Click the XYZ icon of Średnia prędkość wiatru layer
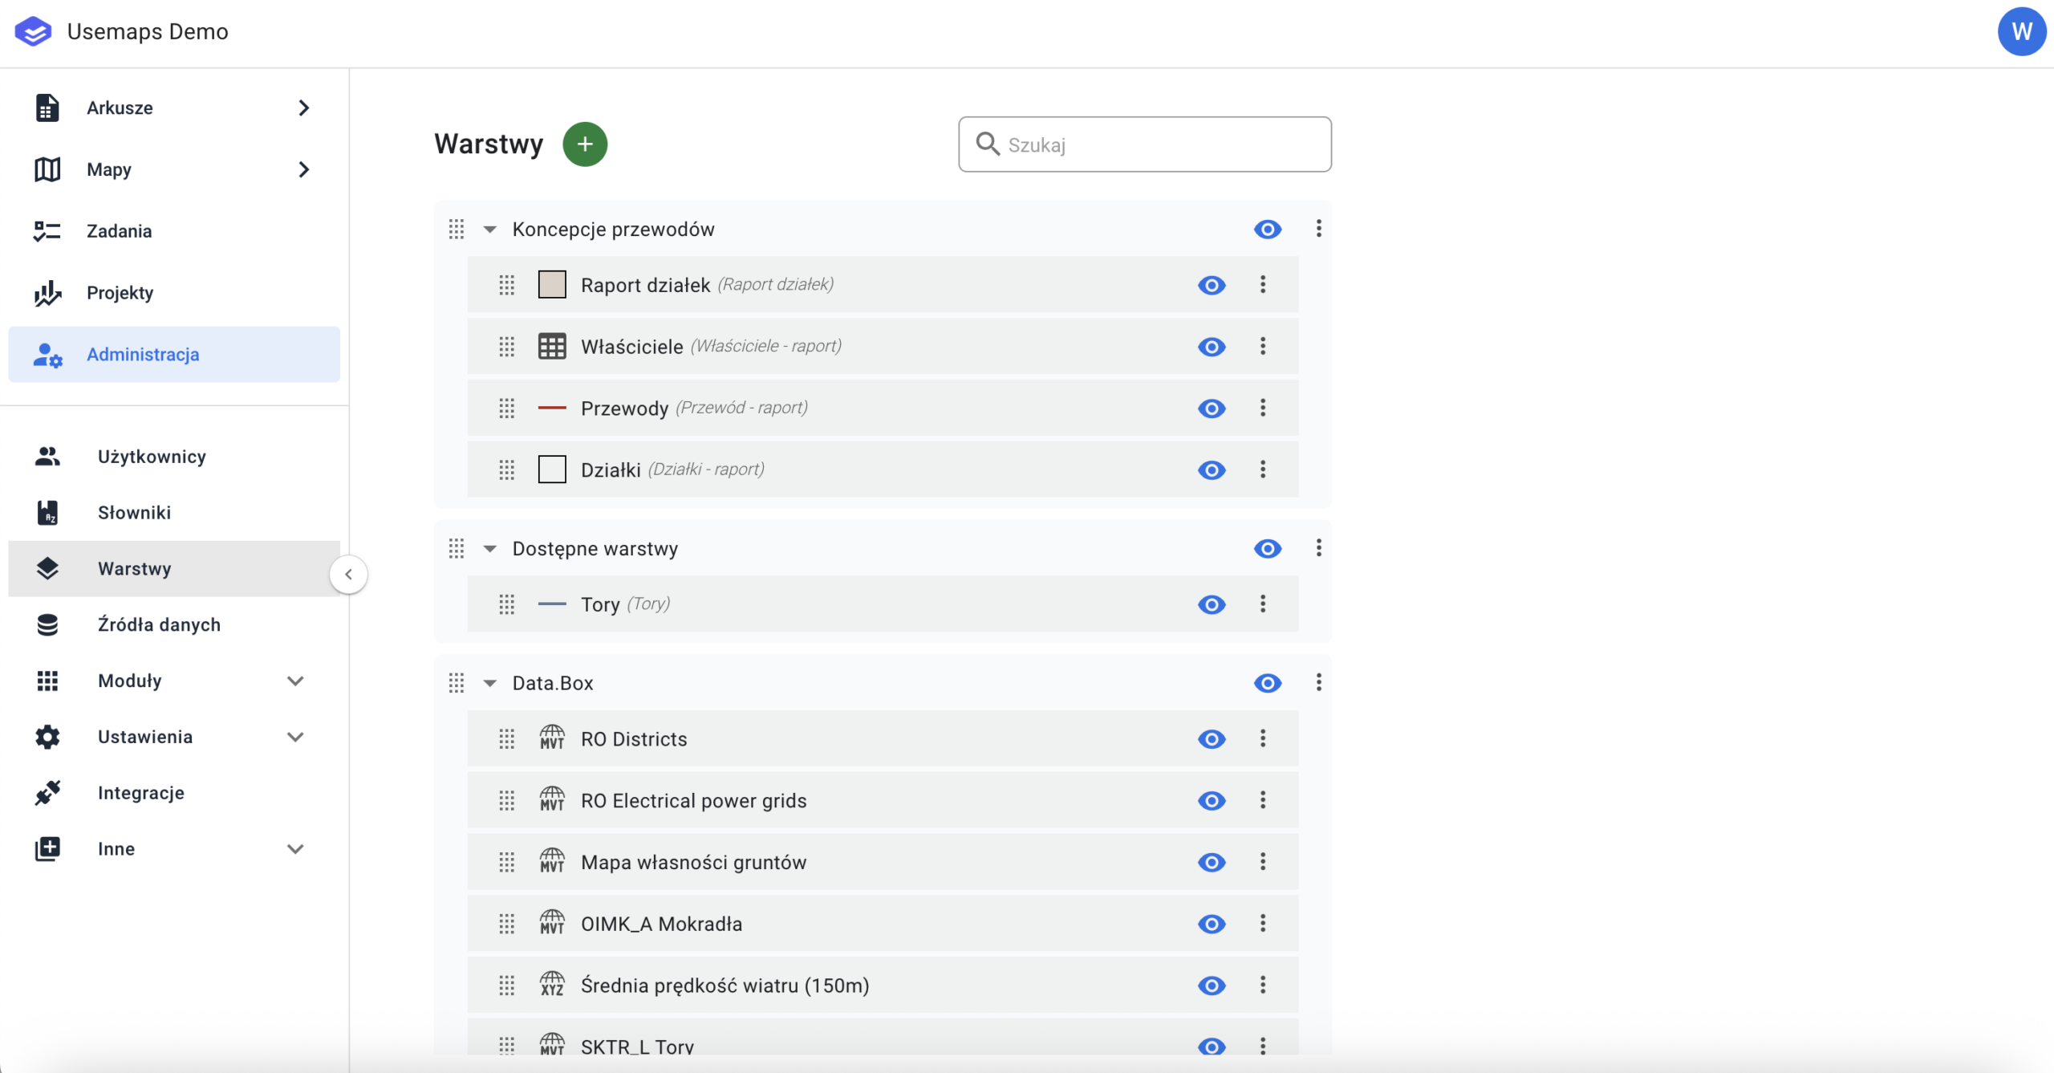This screenshot has height=1073, width=2054. pyautogui.click(x=552, y=985)
